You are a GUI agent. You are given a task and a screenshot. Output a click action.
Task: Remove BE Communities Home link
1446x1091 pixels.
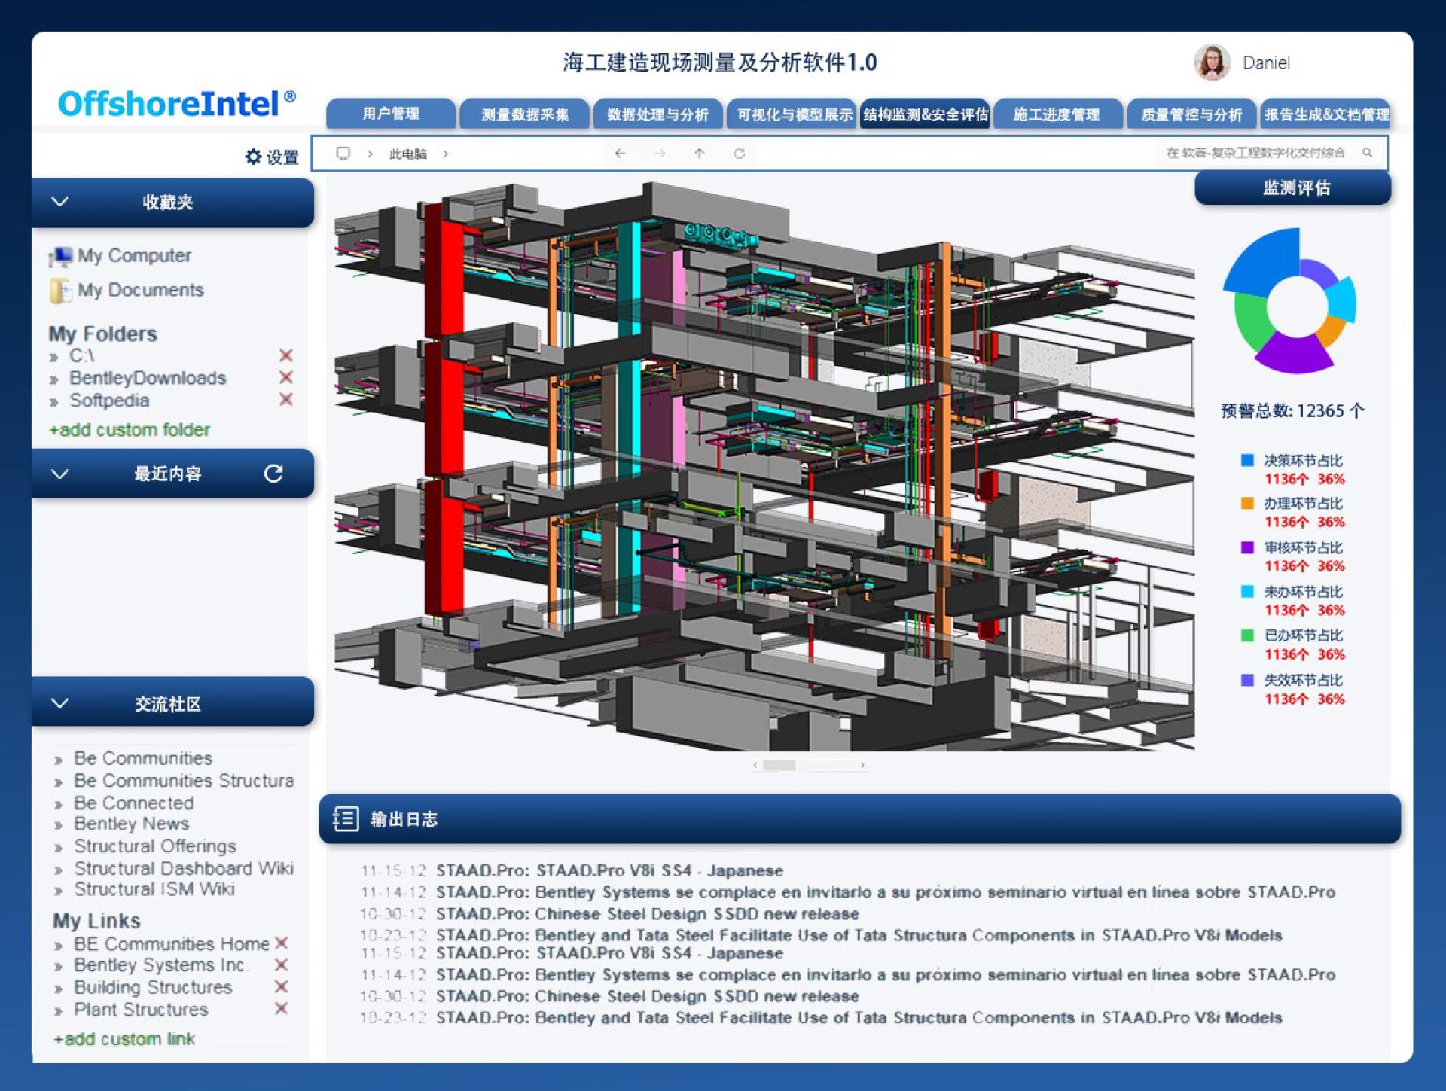pyautogui.click(x=281, y=943)
